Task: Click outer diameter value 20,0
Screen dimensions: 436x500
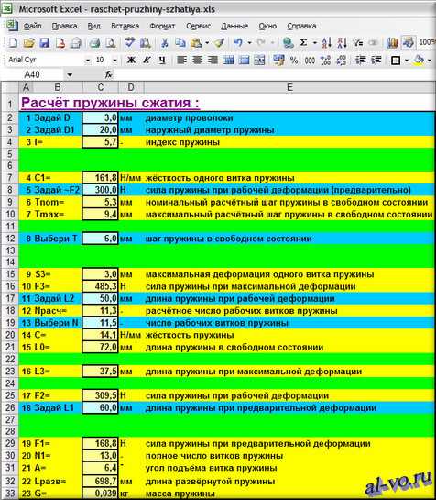Action: click(x=100, y=129)
